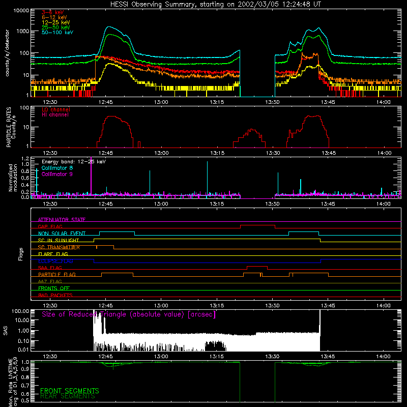Click the '1.2' tick on modulation axis
This screenshot has height=407, width=407.
(x=25, y=159)
